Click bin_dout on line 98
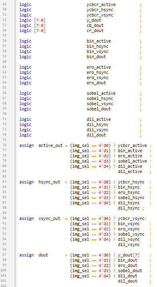 point(128,260)
